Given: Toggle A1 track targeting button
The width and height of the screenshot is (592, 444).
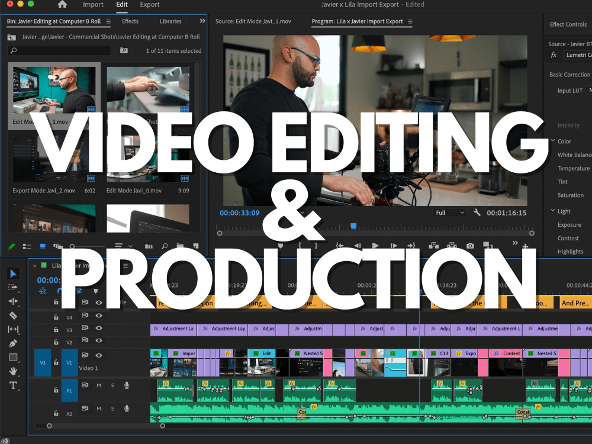Looking at the screenshot, I should point(69,390).
